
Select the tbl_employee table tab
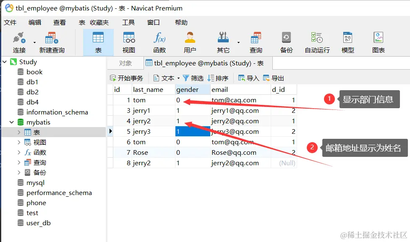coord(208,63)
